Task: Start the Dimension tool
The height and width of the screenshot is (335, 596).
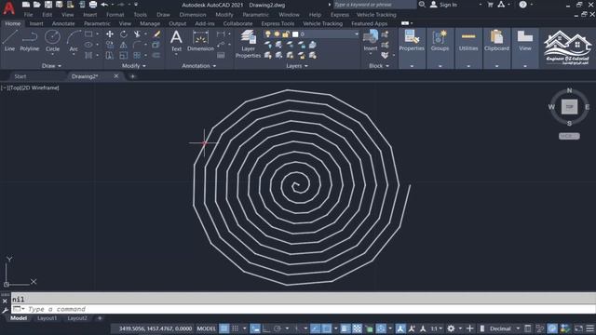Action: [x=200, y=41]
